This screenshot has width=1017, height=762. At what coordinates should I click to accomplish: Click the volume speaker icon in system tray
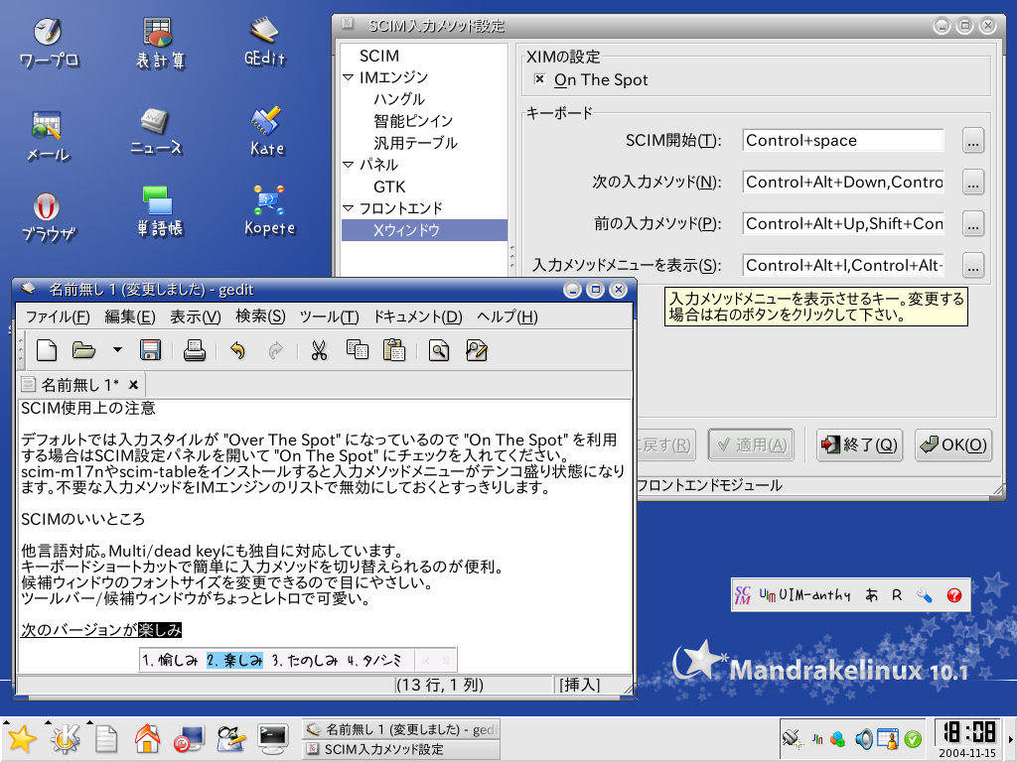coord(863,738)
